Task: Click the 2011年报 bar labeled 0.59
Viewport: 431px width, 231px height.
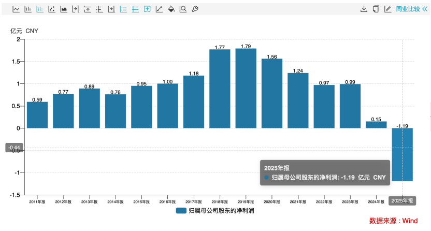Action: tap(37, 115)
